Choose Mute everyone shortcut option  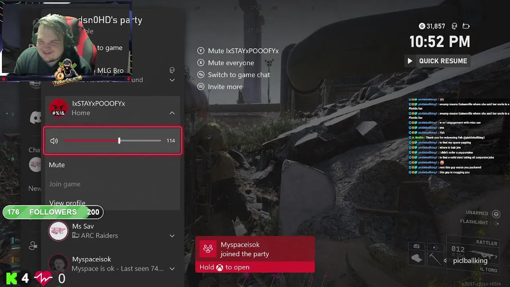[231, 63]
